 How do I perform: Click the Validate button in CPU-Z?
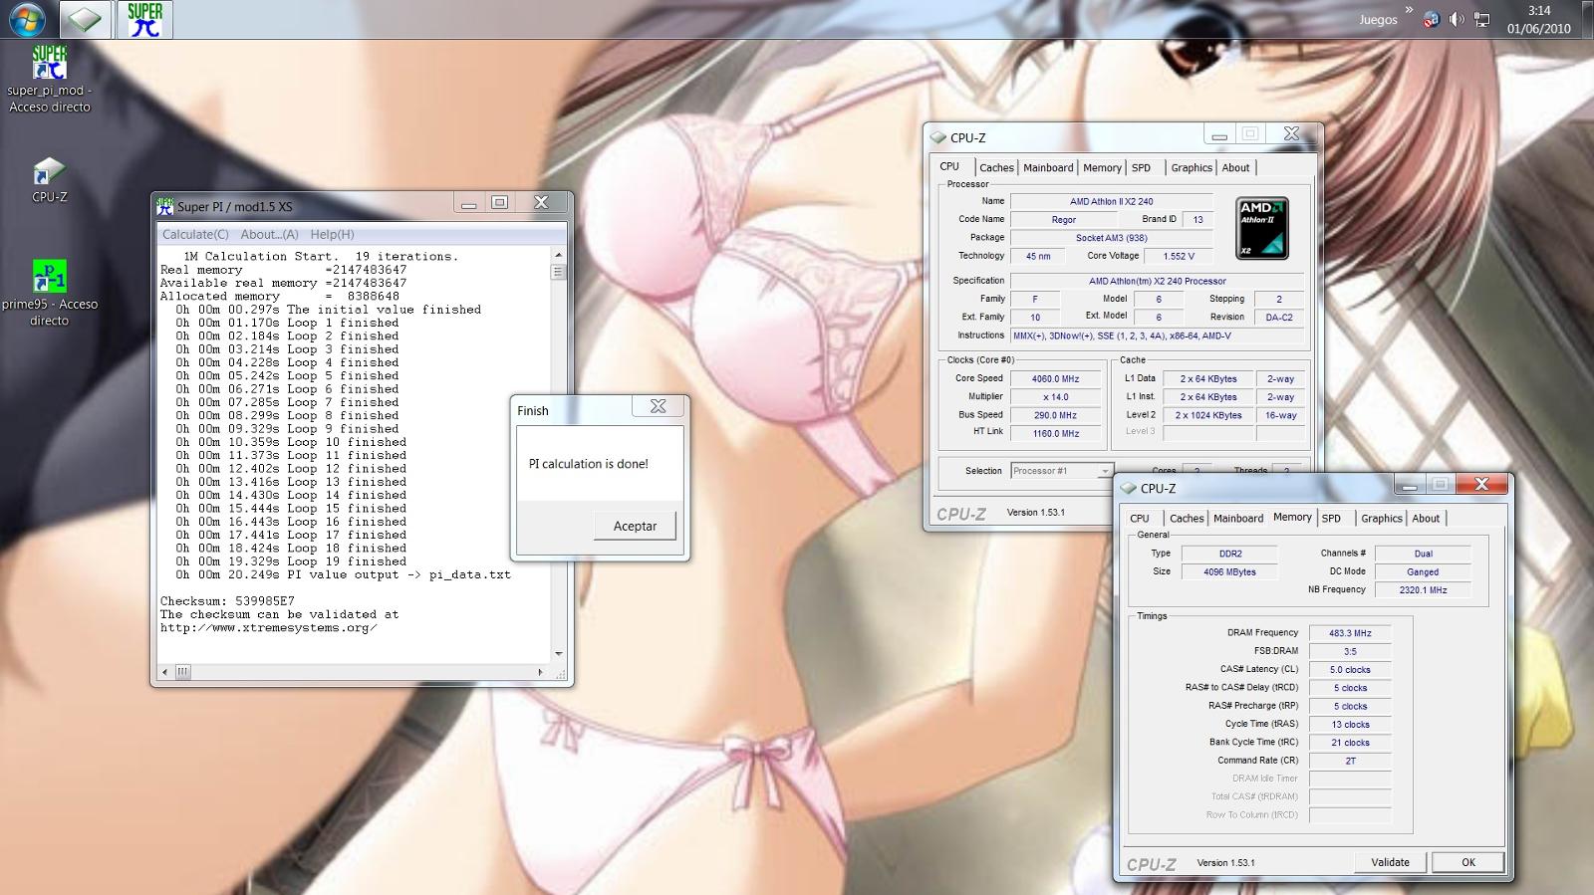[1390, 862]
